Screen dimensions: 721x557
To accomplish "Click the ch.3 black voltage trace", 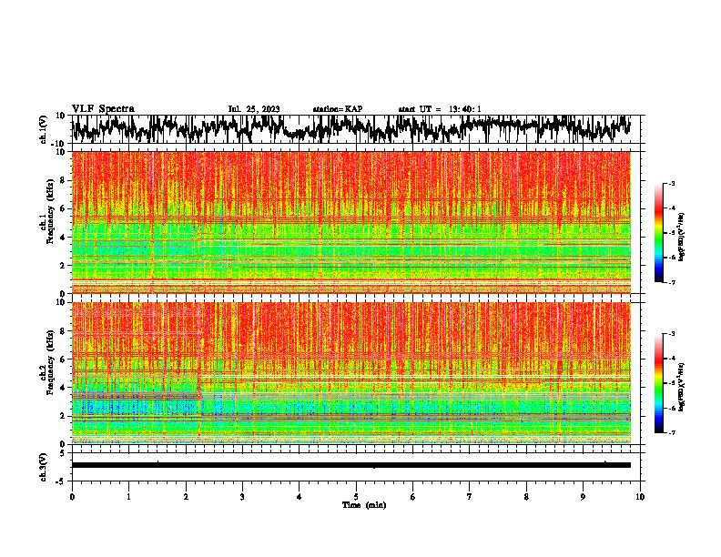I will (350, 465).
